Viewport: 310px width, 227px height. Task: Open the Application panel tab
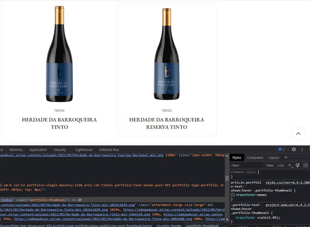click(38, 150)
